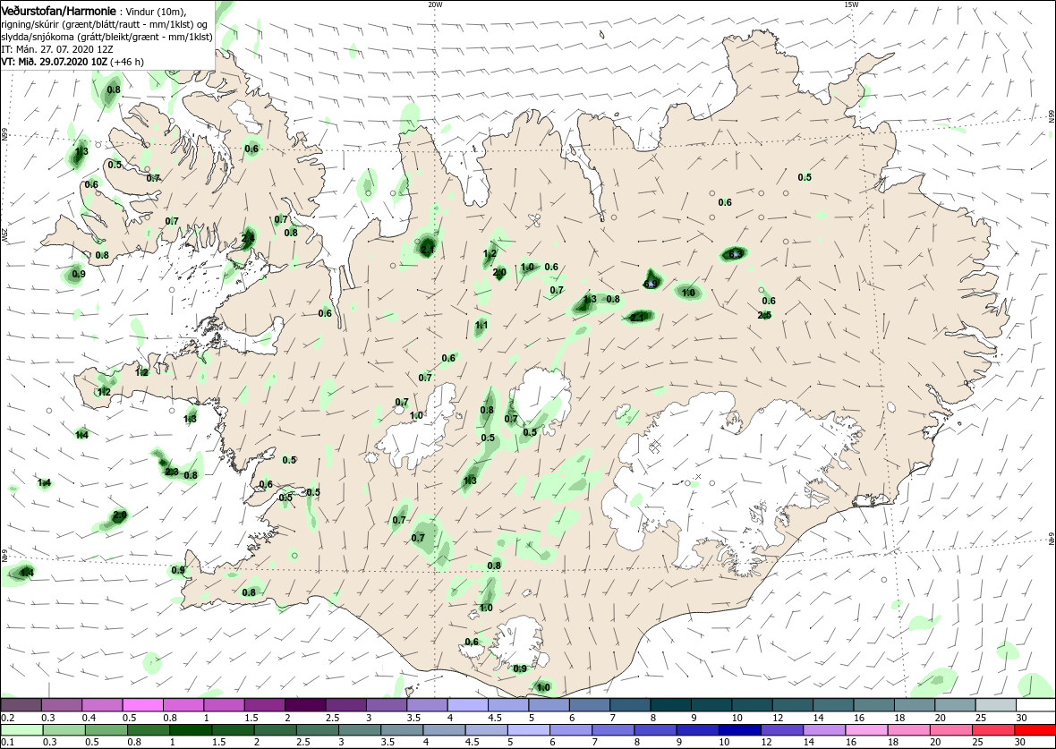Pick the dark grey-purple 0.2 swatch in the top row

click(21, 704)
